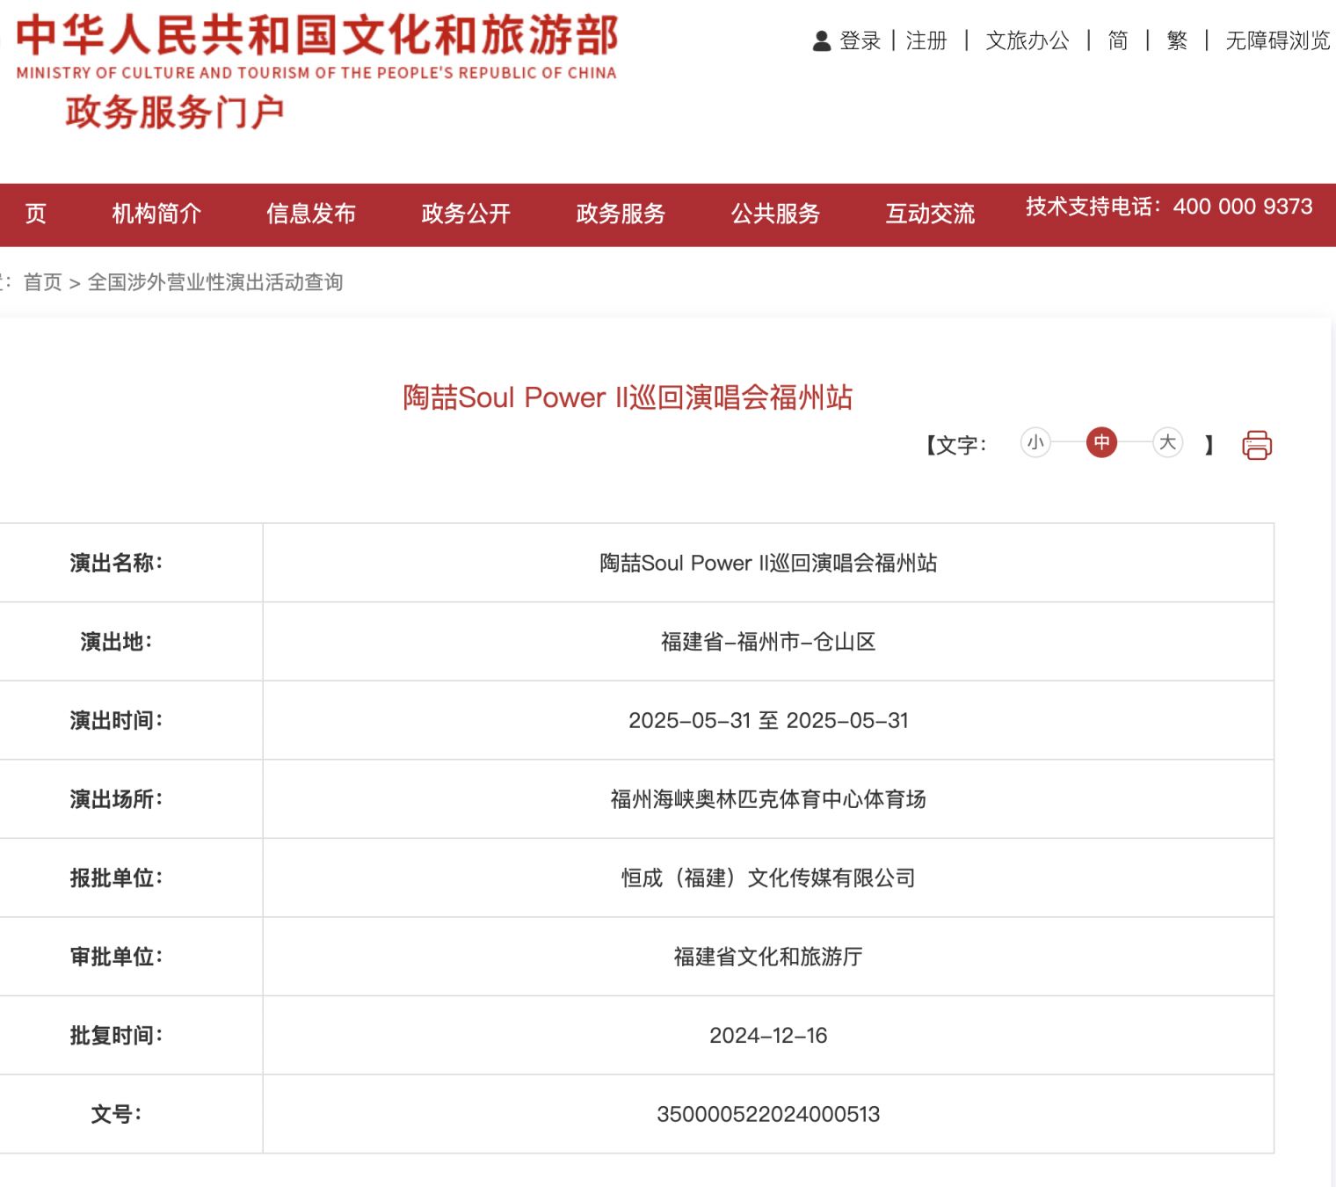This screenshot has height=1187, width=1336.
Task: Select small font size 小
Action: [1035, 442]
